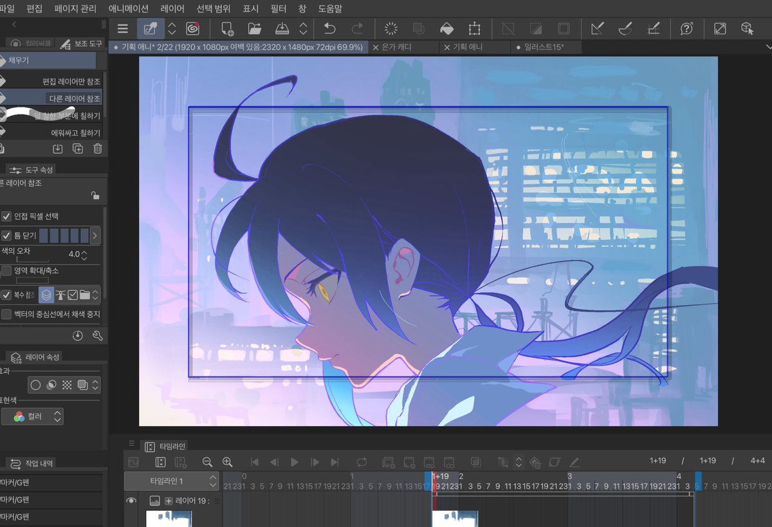Click the 색의 오차 slider

tap(32, 259)
